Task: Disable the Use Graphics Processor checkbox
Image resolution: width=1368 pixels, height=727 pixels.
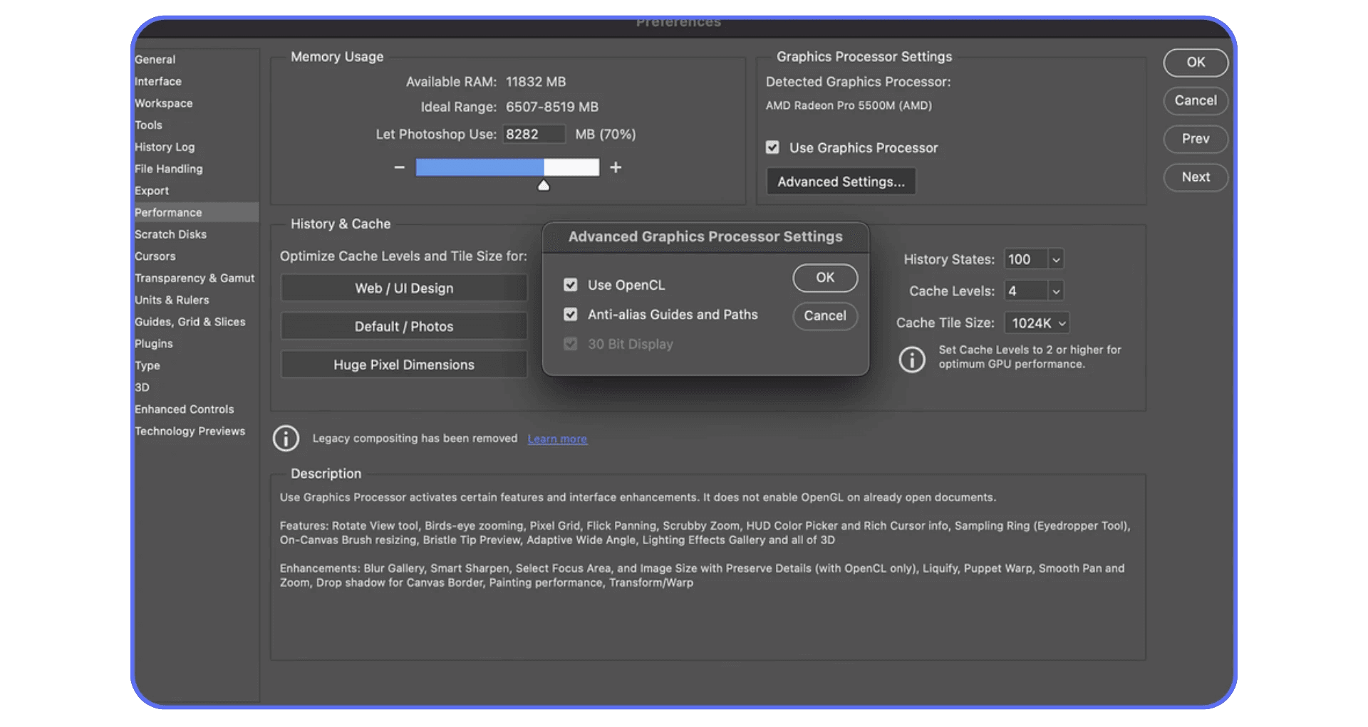Action: tap(772, 147)
